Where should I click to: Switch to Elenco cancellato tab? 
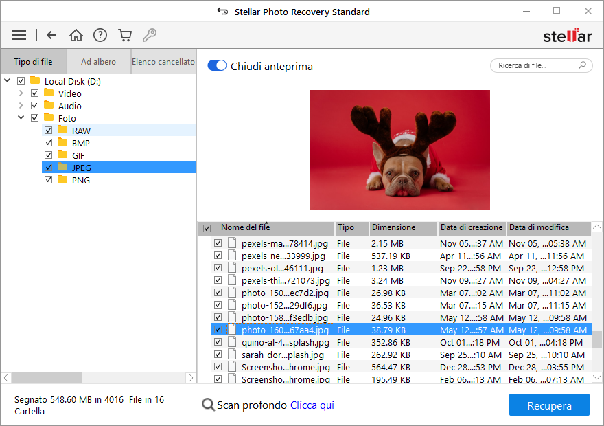tap(163, 61)
